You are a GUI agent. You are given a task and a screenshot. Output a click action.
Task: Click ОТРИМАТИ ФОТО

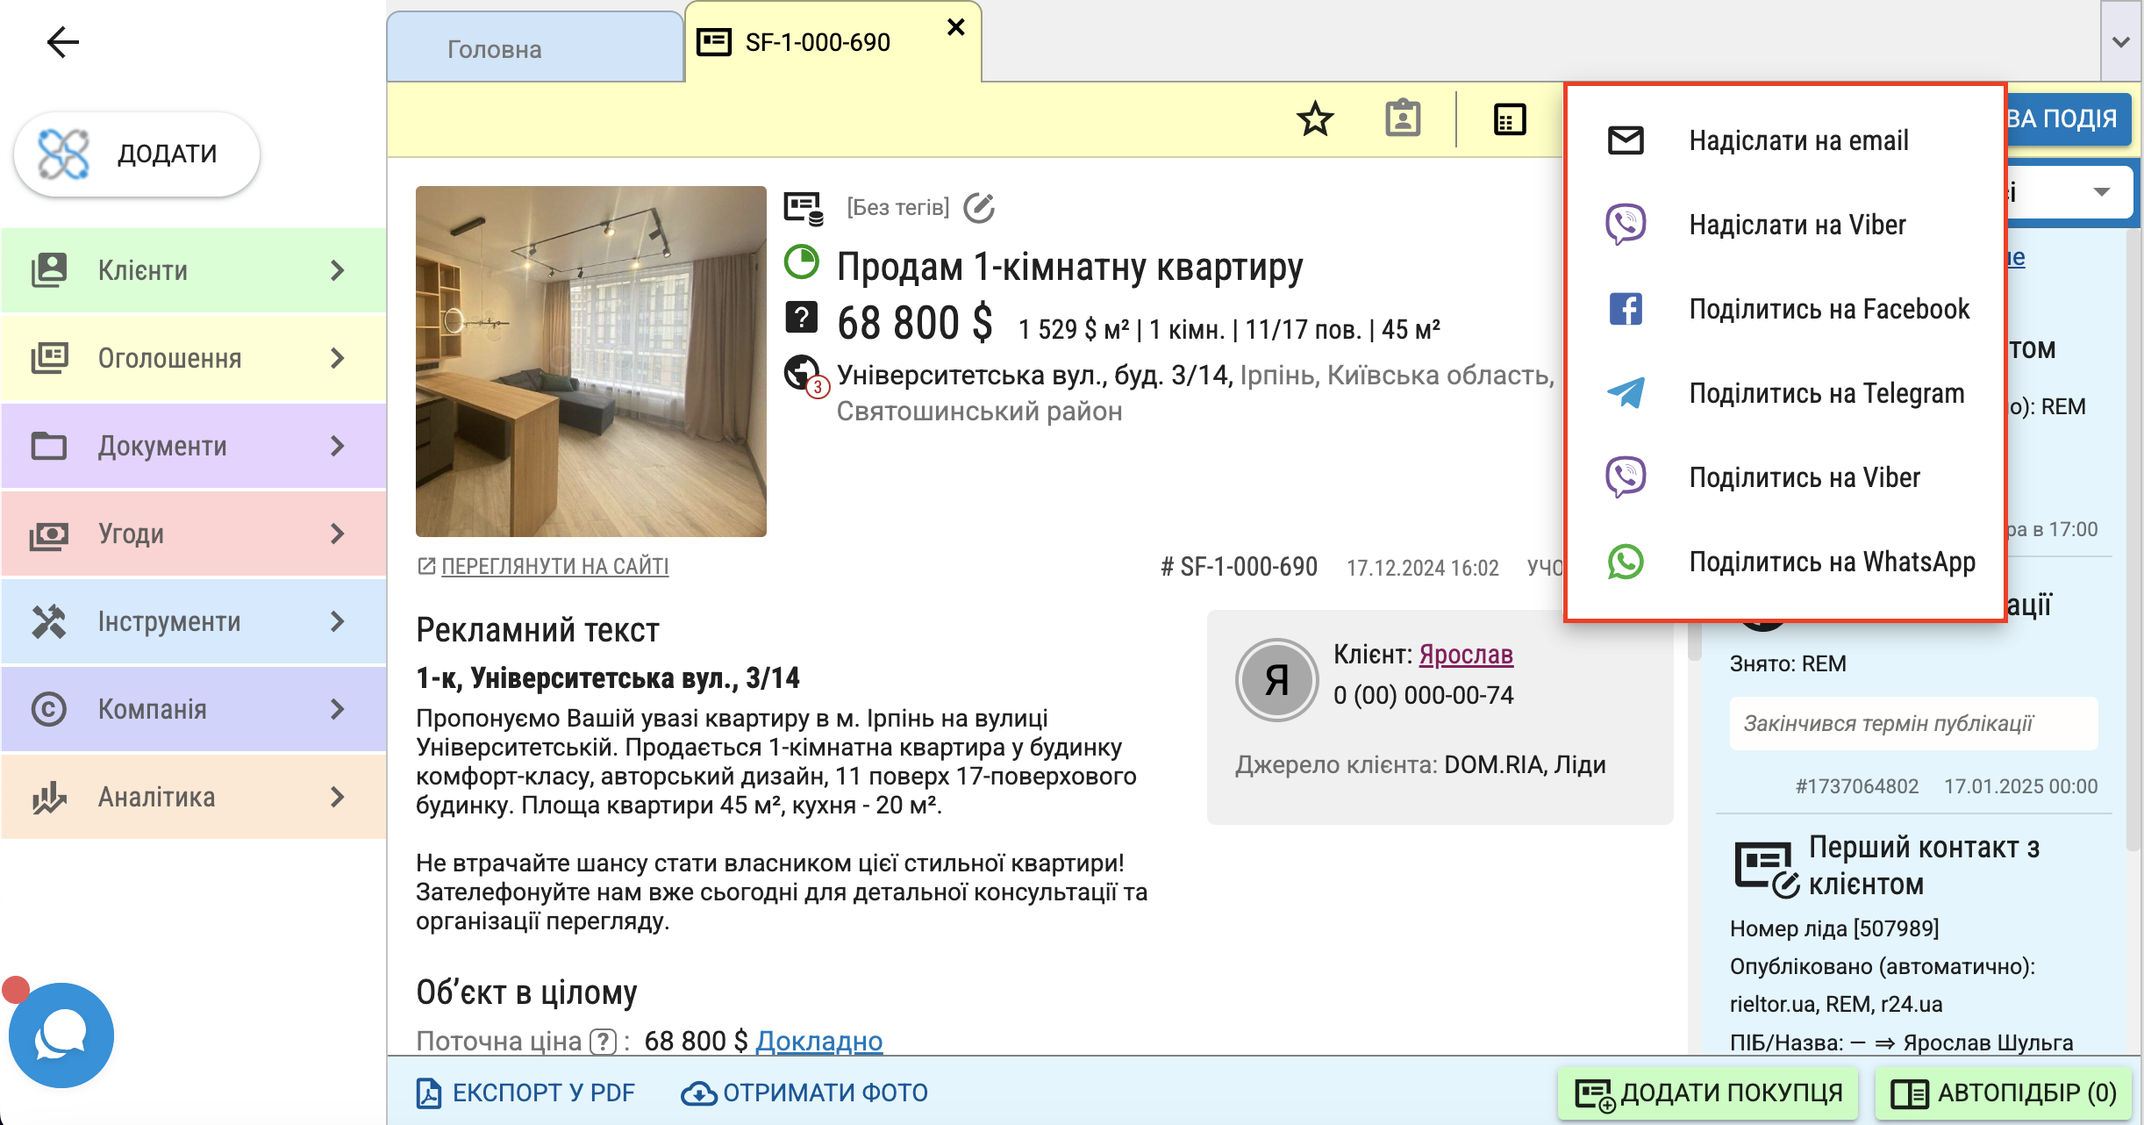804,1093
